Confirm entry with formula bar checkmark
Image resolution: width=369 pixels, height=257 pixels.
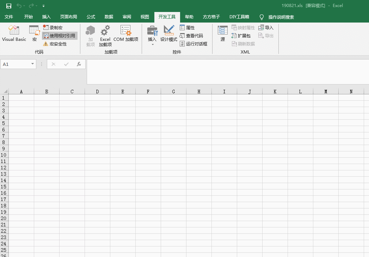tap(66, 64)
